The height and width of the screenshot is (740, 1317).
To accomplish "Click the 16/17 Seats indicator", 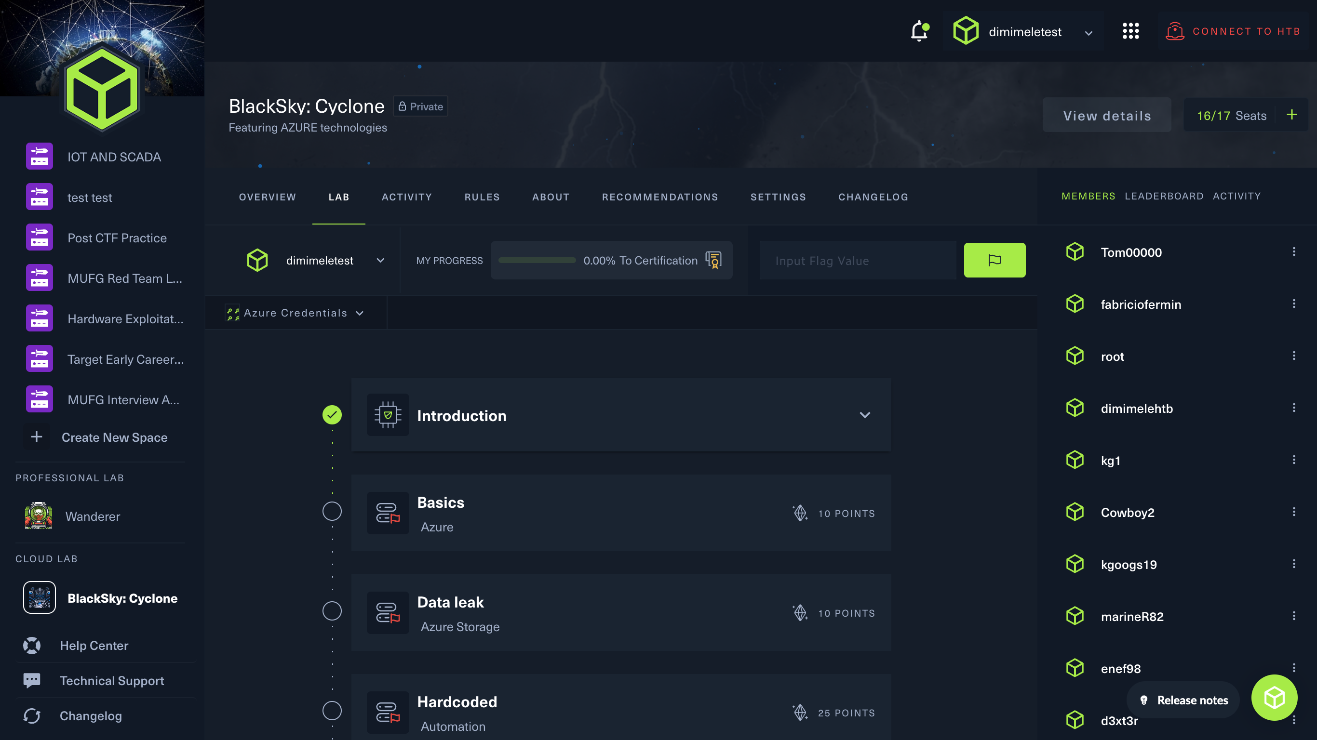I will pos(1231,116).
